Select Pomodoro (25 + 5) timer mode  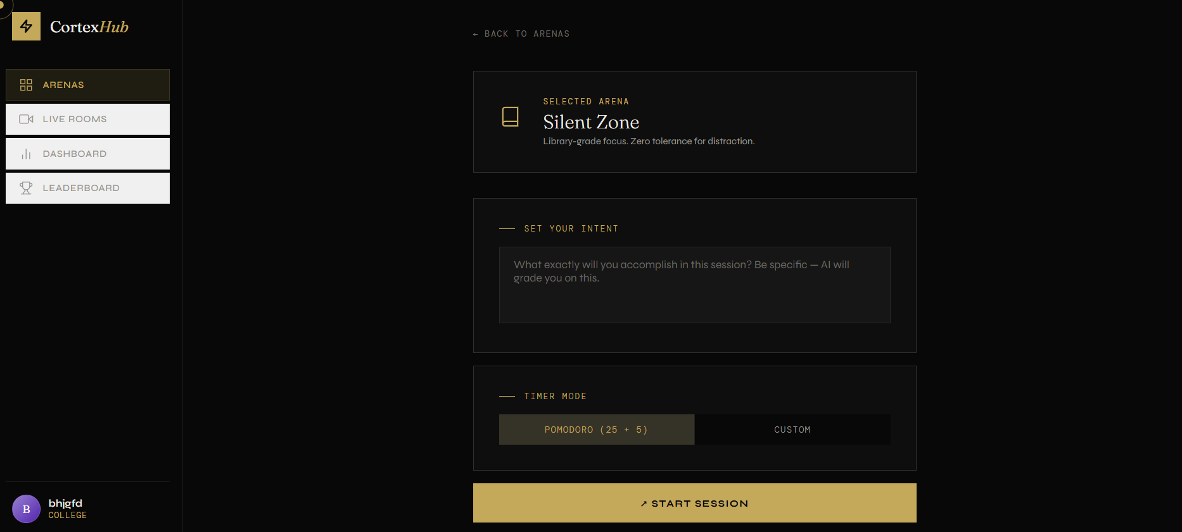597,430
